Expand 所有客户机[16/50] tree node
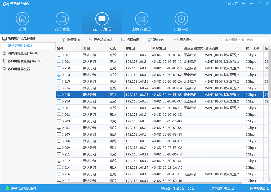The image size is (271, 192). [x=19, y=39]
